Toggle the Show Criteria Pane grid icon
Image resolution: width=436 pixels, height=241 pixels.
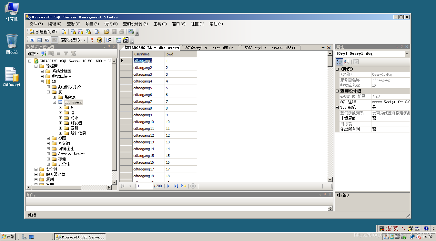[39, 40]
